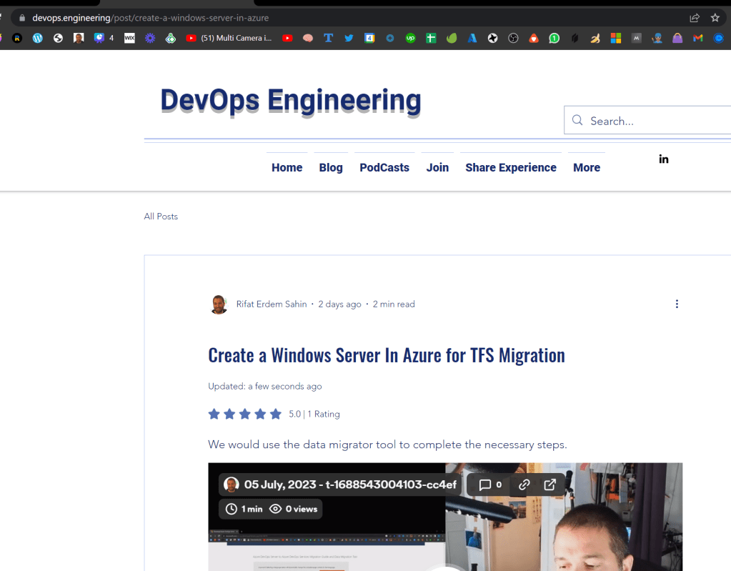Open the PodCasts navigation item
731x571 pixels.
tap(384, 167)
